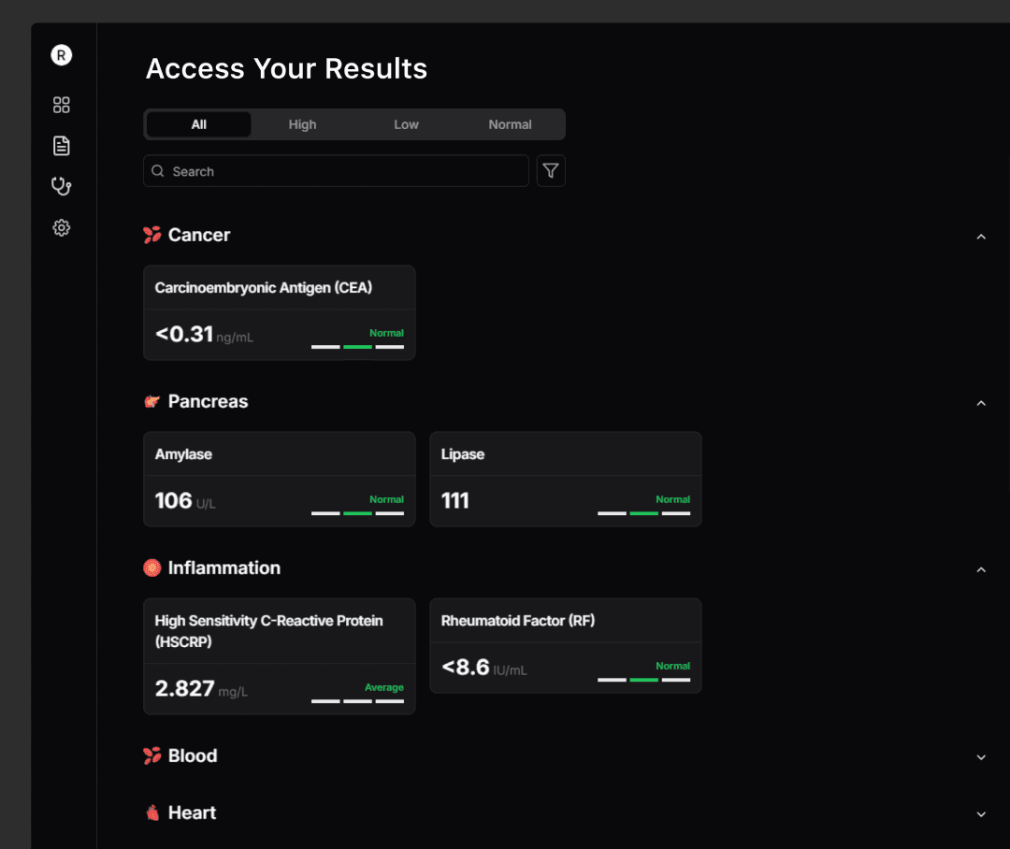Image resolution: width=1010 pixels, height=849 pixels.
Task: Switch to the Normal results tab
Action: 510,123
